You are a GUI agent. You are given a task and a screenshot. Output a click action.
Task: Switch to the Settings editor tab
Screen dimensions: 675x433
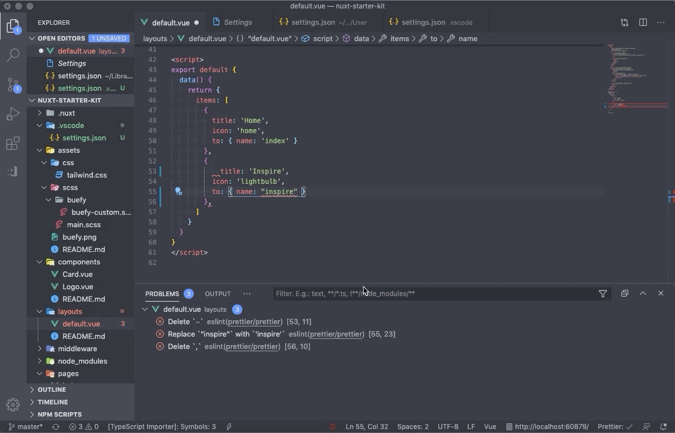pyautogui.click(x=238, y=23)
